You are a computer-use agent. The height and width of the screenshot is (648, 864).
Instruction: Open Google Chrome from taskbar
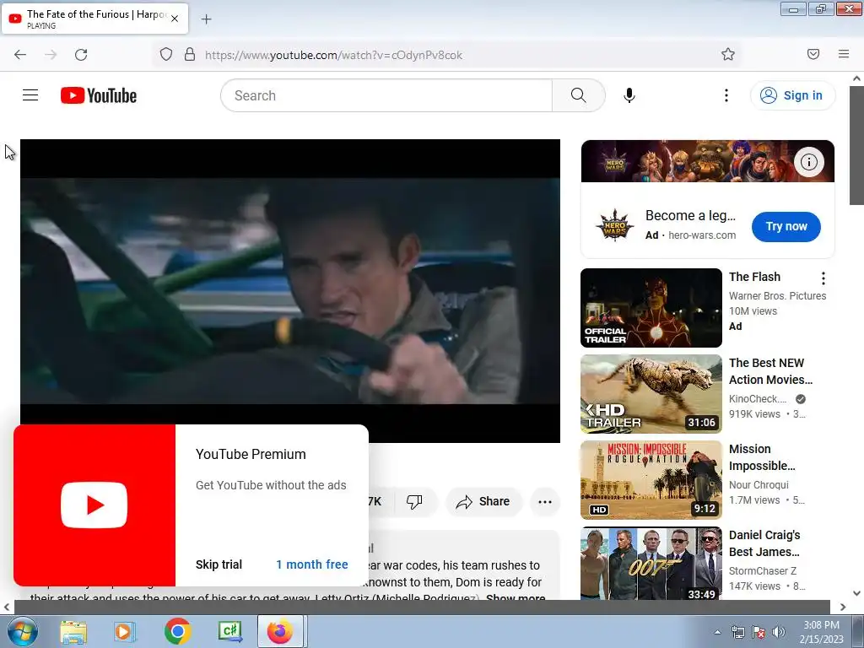177,631
